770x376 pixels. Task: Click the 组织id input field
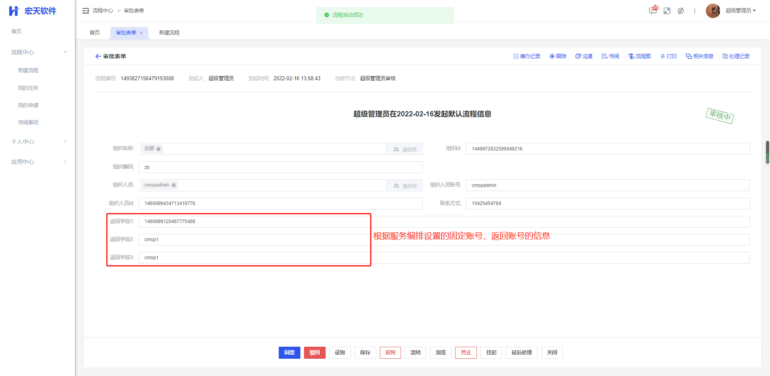pos(608,149)
